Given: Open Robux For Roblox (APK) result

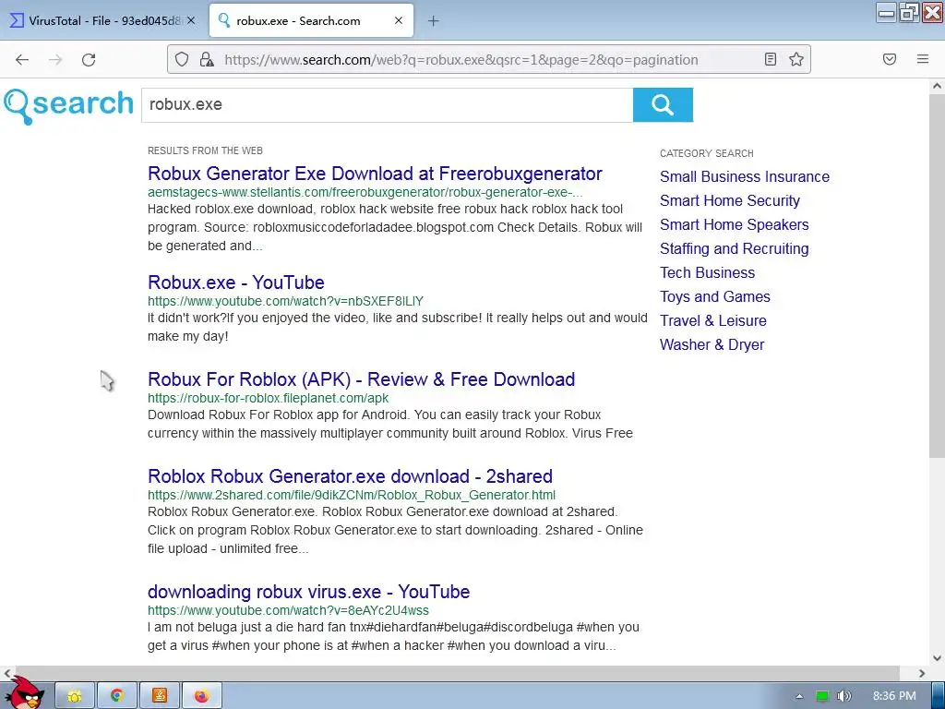Looking at the screenshot, I should point(361,379).
